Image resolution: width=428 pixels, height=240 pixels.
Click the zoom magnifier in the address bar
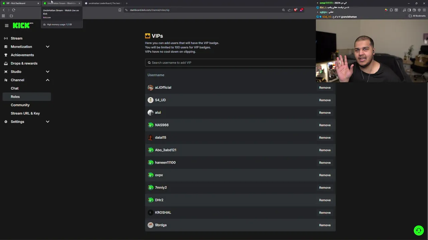pos(284,10)
